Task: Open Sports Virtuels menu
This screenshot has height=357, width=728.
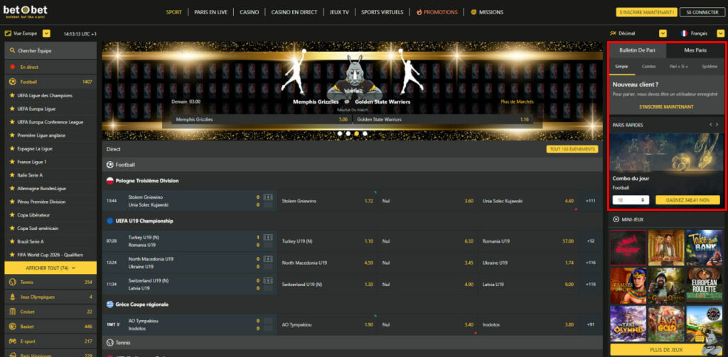Action: pyautogui.click(x=382, y=13)
